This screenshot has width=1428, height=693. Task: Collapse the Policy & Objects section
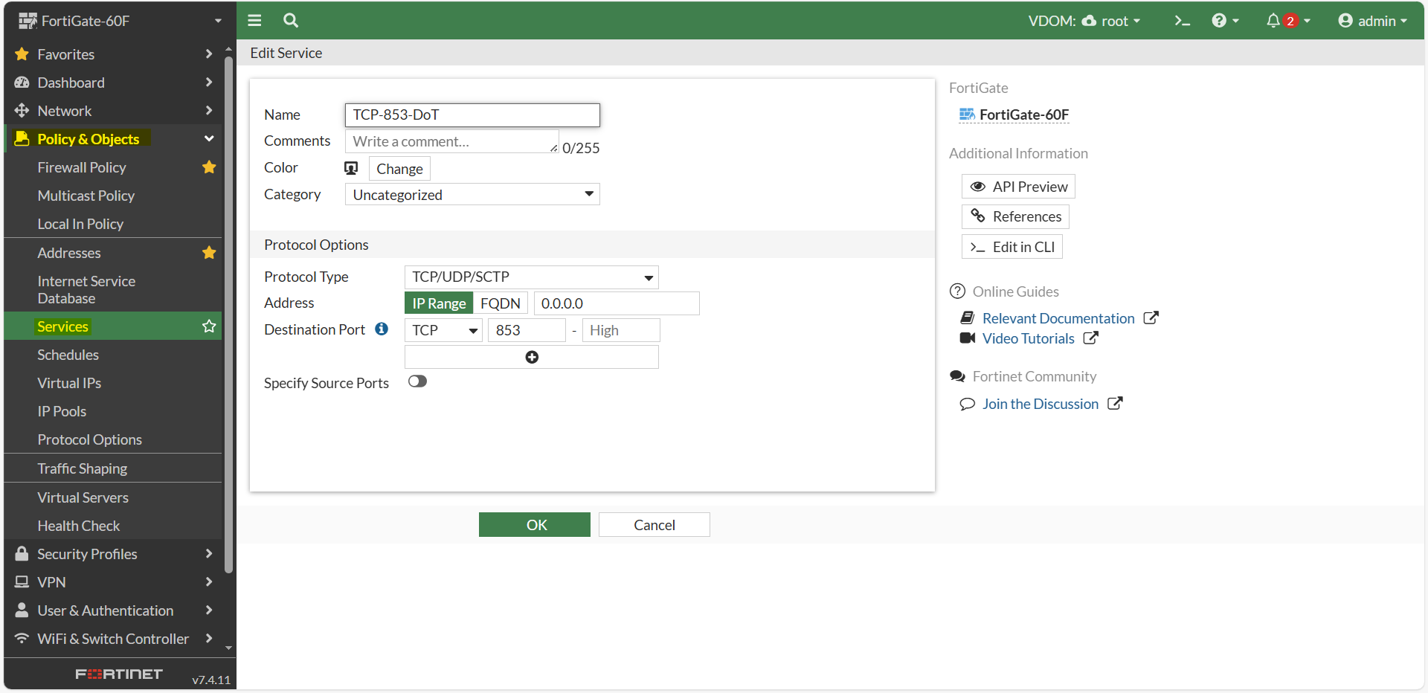tap(209, 139)
